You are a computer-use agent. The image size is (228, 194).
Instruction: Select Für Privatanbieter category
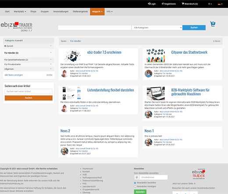coord(28,64)
